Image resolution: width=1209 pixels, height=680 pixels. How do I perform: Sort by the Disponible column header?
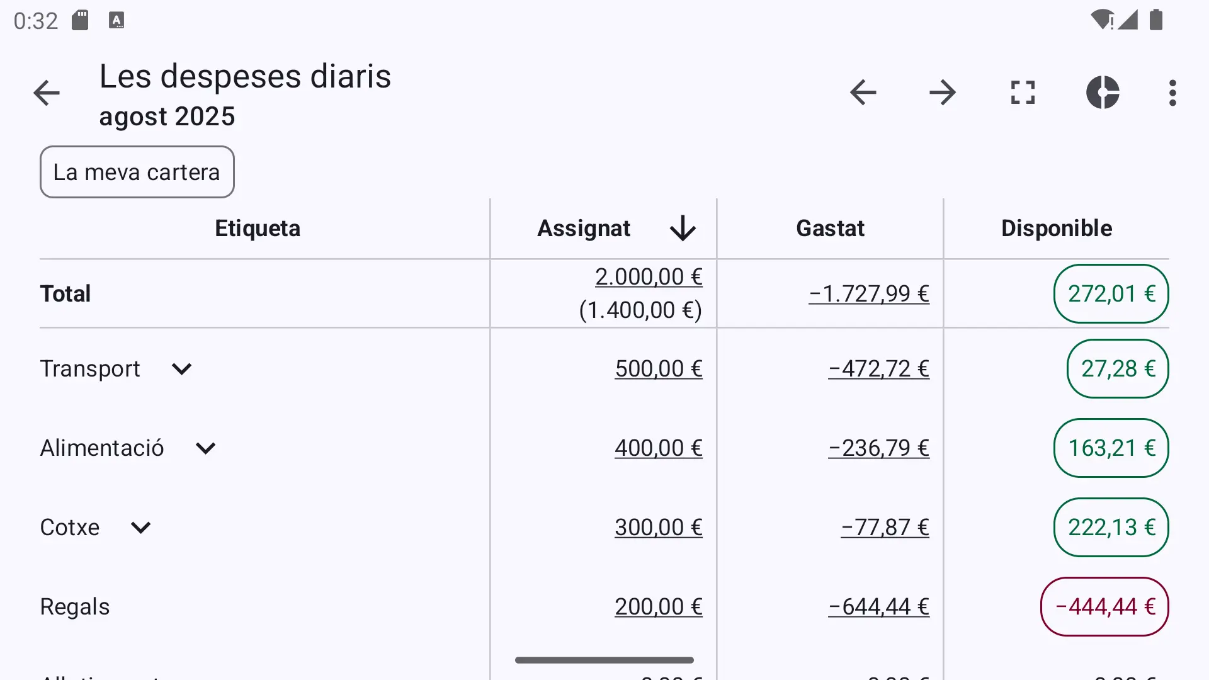pos(1057,228)
